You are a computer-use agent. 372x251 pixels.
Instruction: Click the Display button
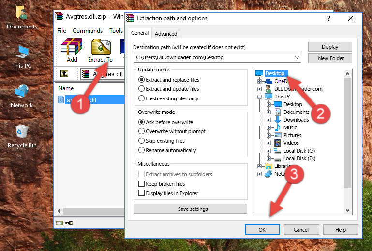click(330, 47)
